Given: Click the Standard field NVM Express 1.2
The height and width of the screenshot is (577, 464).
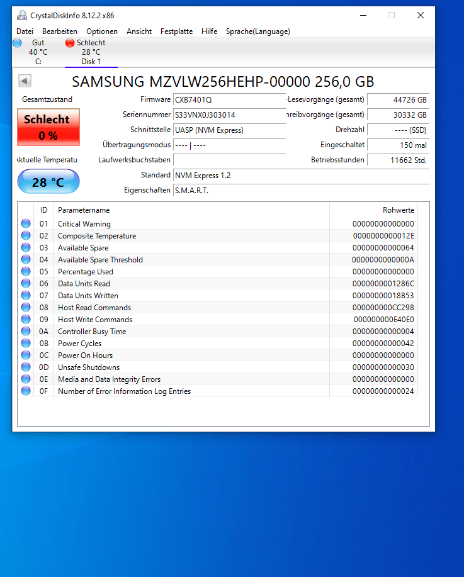Looking at the screenshot, I should tap(301, 175).
